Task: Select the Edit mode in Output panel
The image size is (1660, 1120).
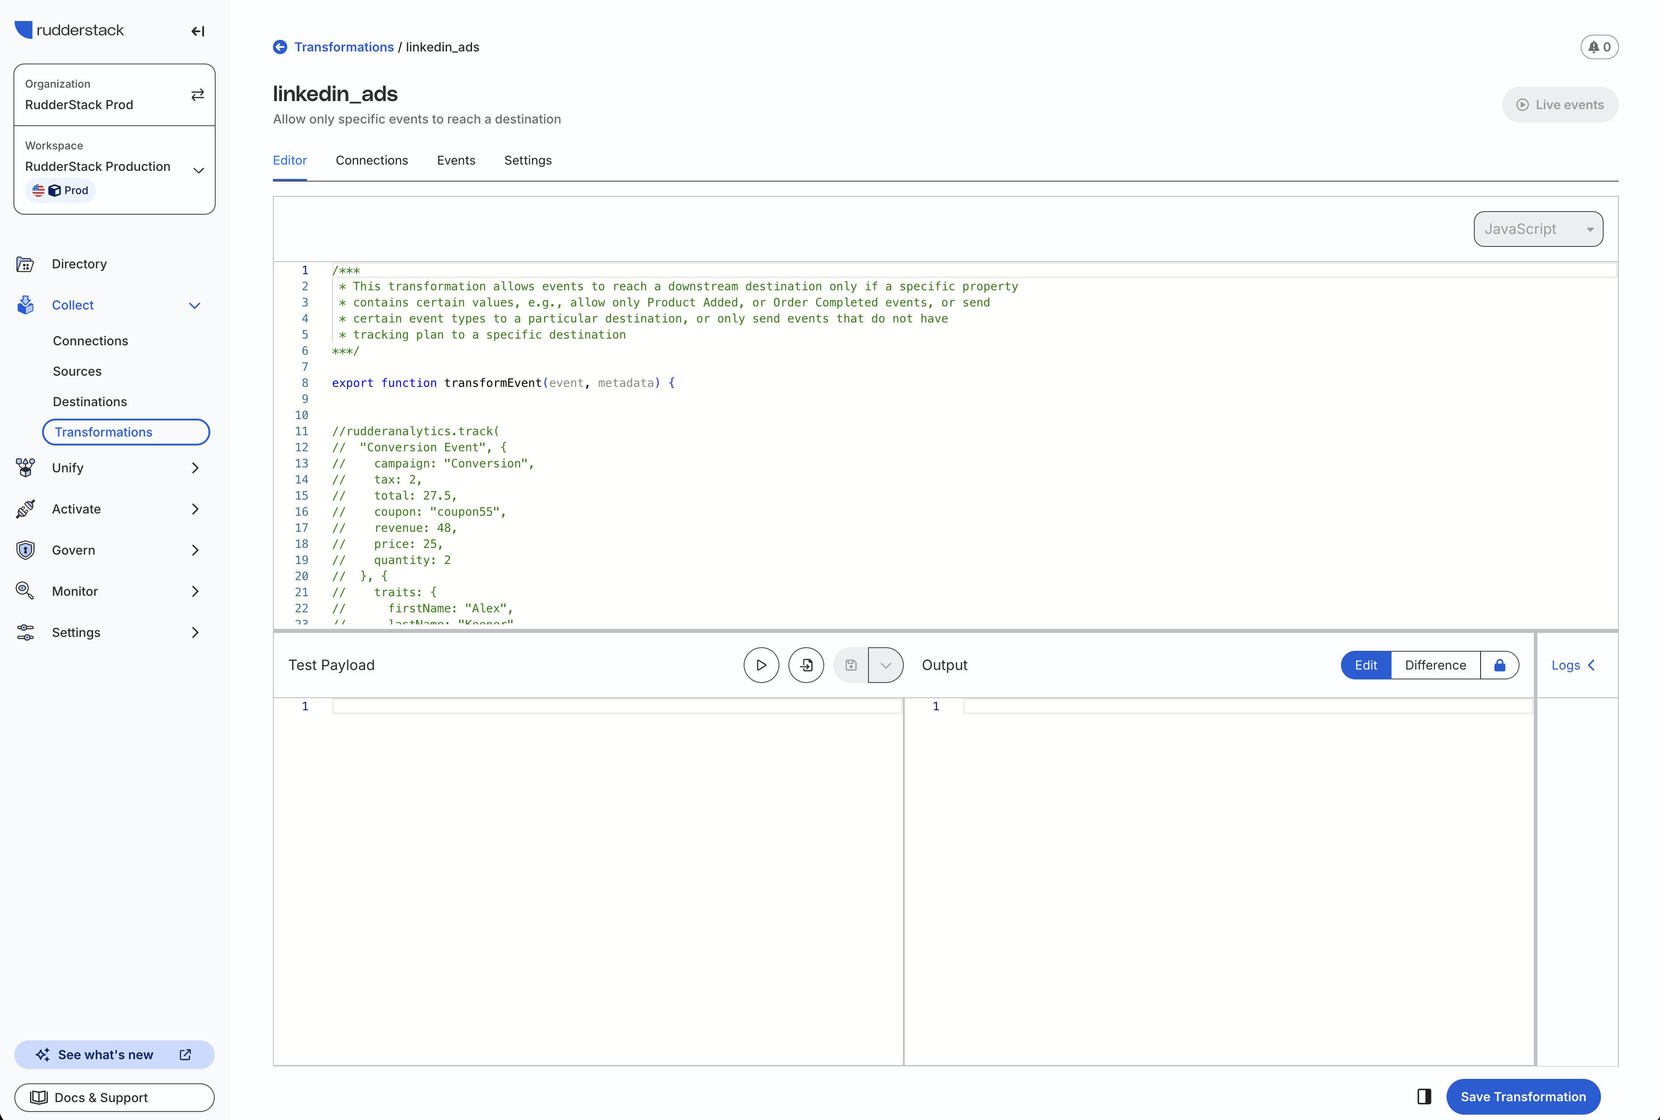Action: pos(1364,665)
